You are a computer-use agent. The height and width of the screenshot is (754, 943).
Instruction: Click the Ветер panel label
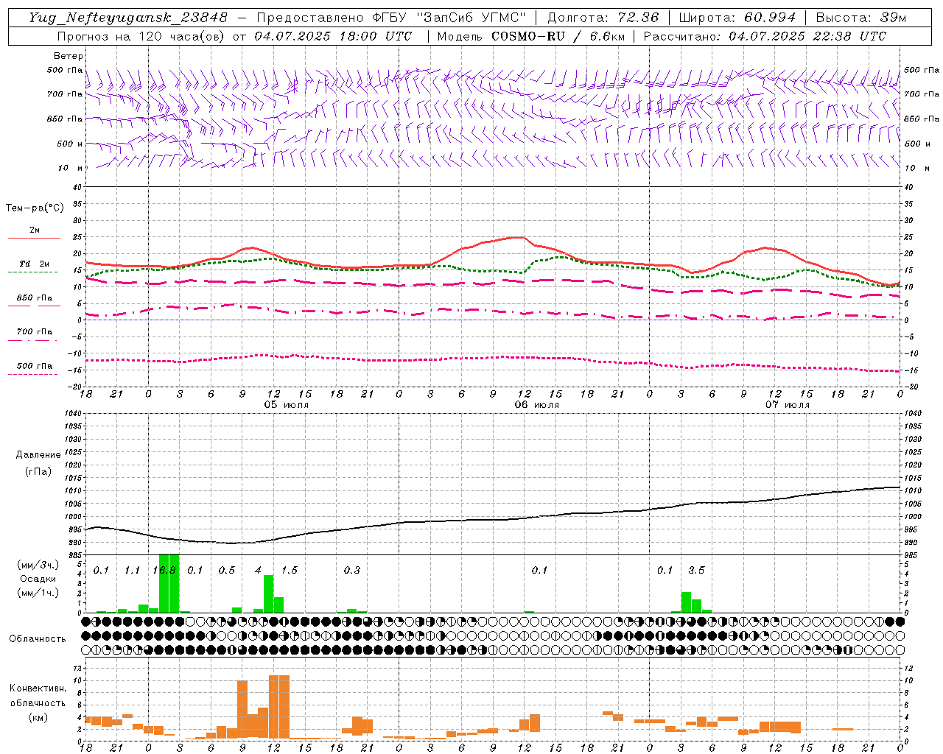point(69,56)
